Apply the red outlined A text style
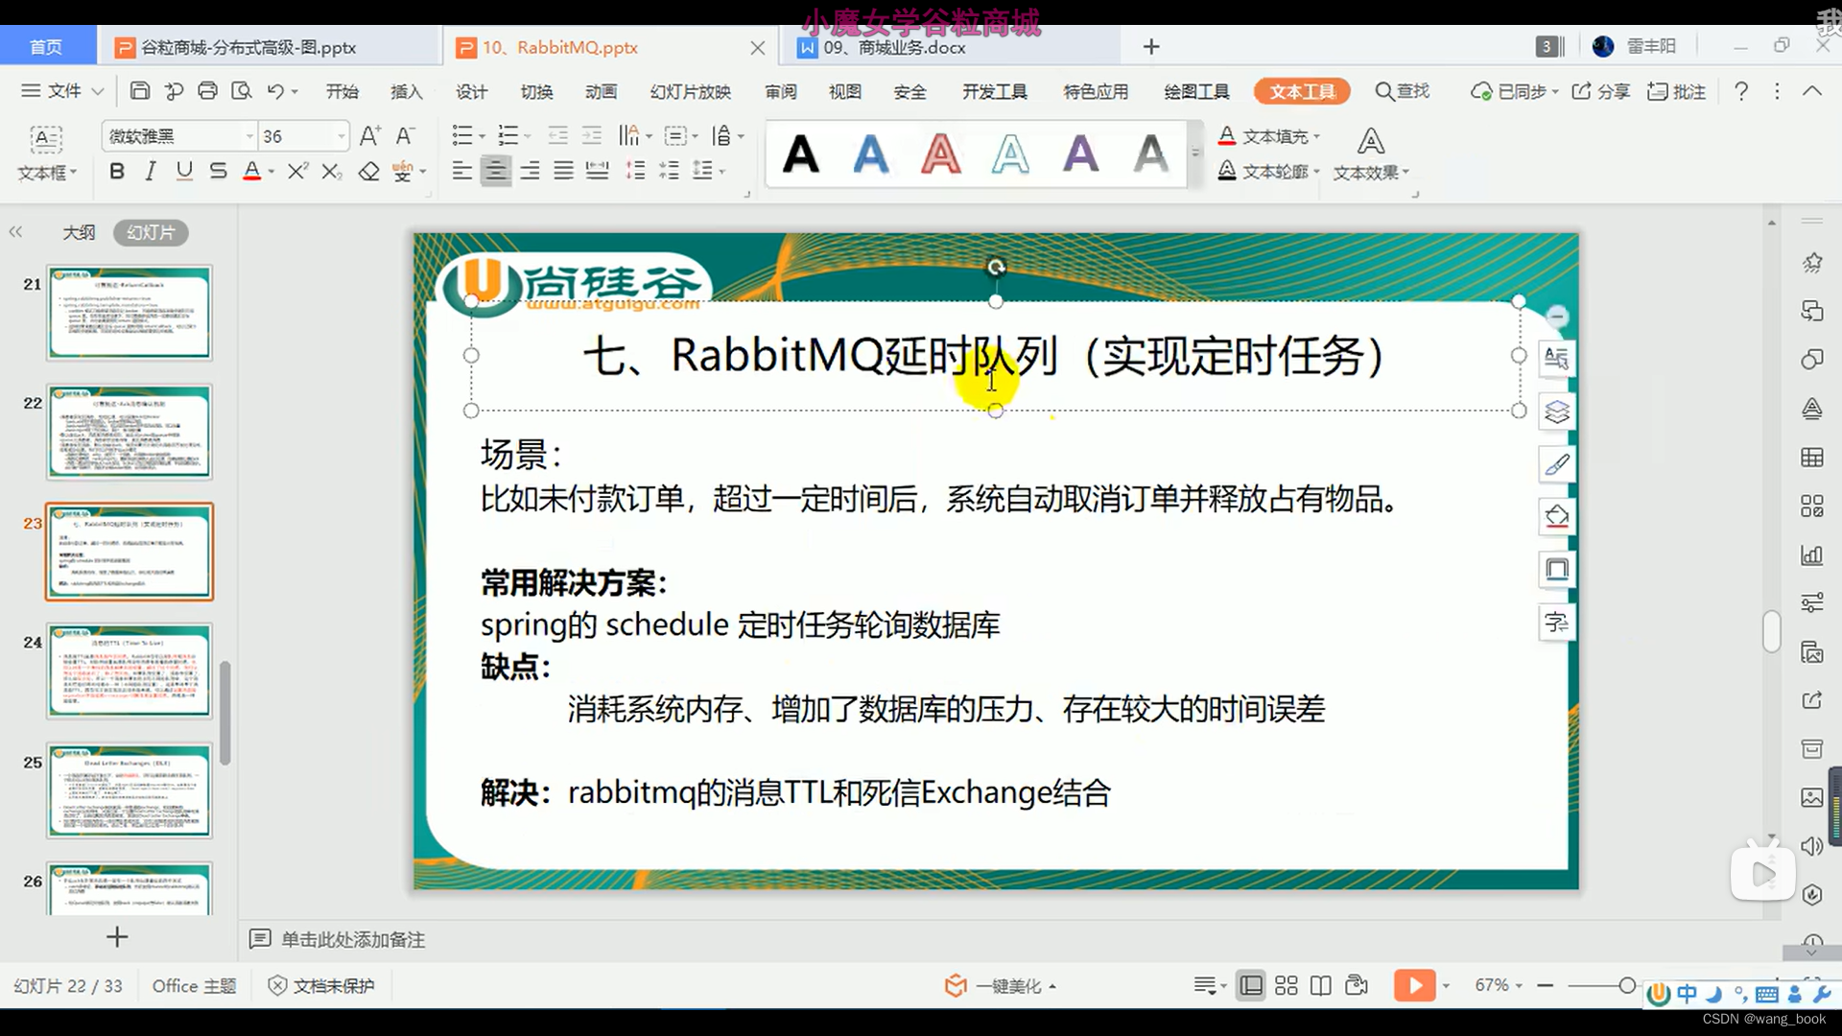1842x1036 pixels. 940,153
